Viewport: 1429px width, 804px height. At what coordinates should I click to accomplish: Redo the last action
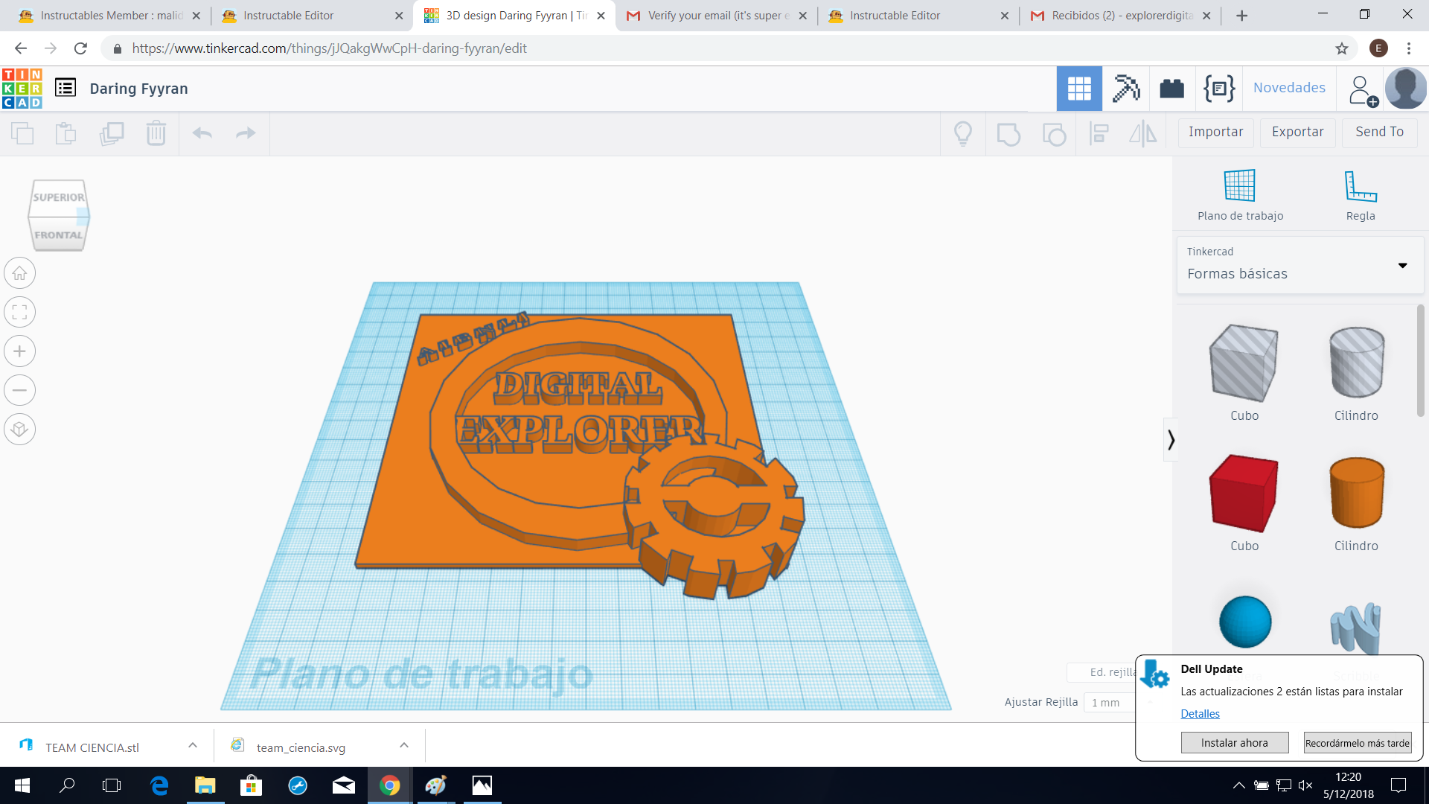(x=246, y=133)
